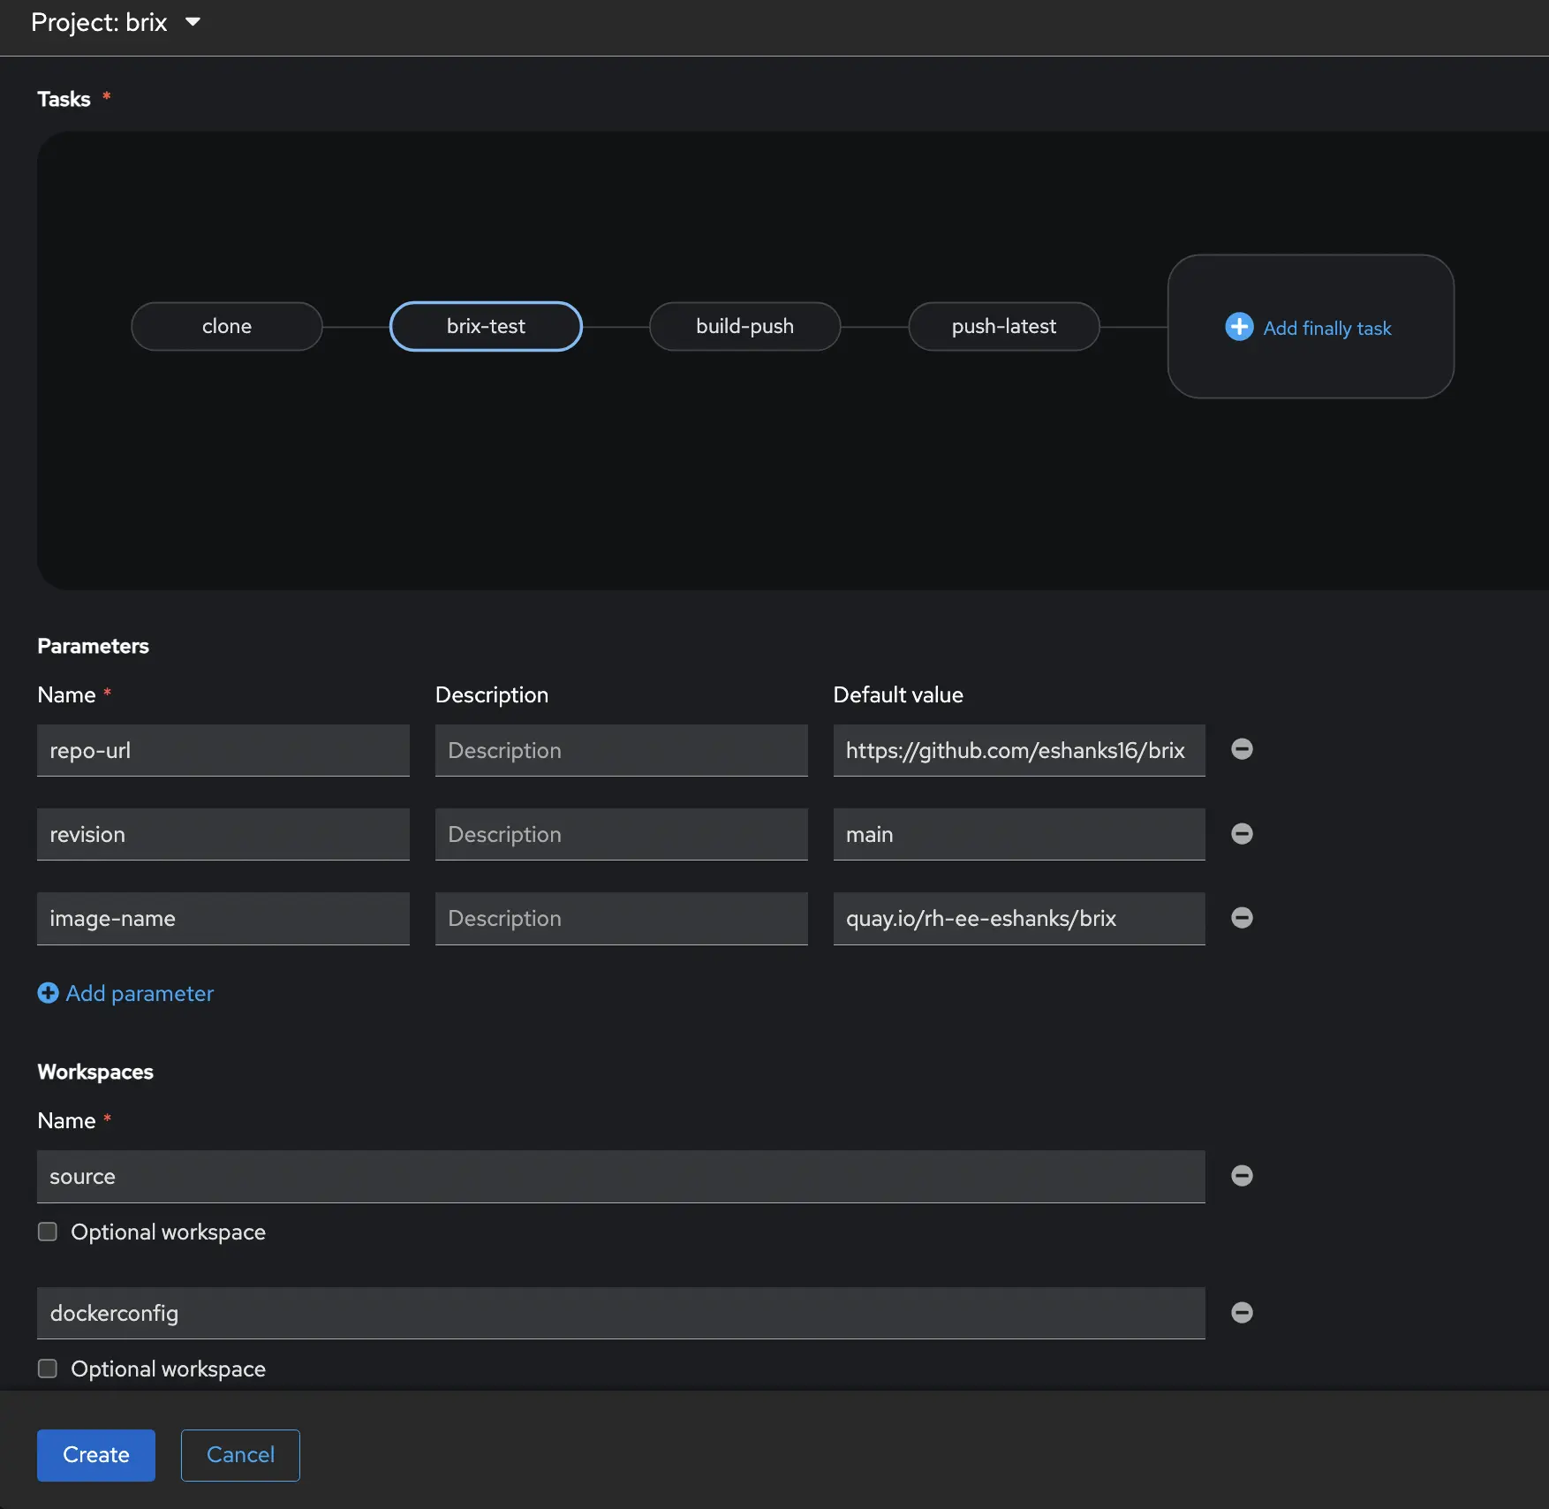Focus the image-name name field
Screen dimensions: 1549x1509
click(x=223, y=918)
